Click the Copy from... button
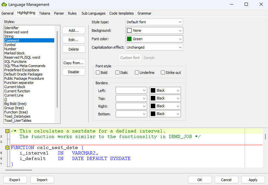 (74, 63)
